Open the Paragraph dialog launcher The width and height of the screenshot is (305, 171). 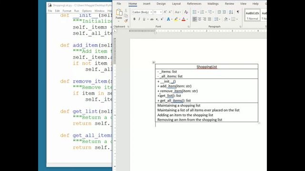click(x=240, y=27)
